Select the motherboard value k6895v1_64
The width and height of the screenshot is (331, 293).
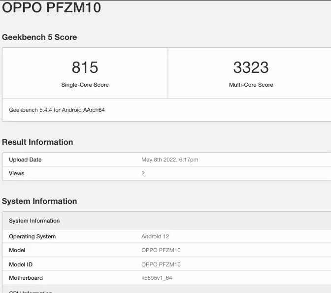pyautogui.click(x=157, y=278)
